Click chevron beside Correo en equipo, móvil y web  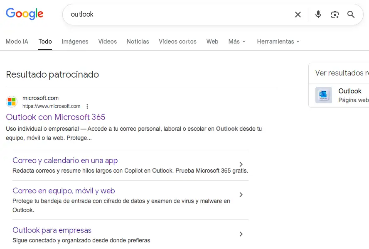pos(241,195)
